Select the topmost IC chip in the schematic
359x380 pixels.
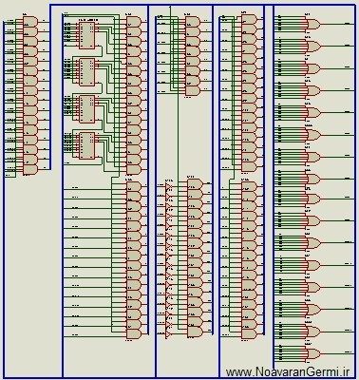pos(86,35)
